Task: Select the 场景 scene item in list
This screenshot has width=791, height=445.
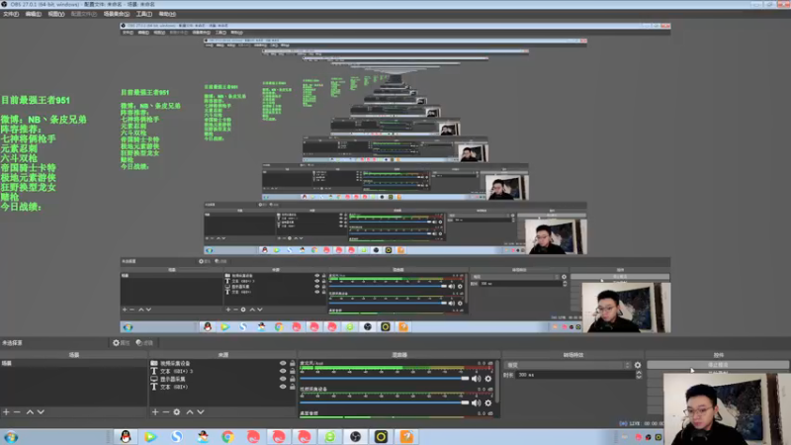Action: coord(73,363)
